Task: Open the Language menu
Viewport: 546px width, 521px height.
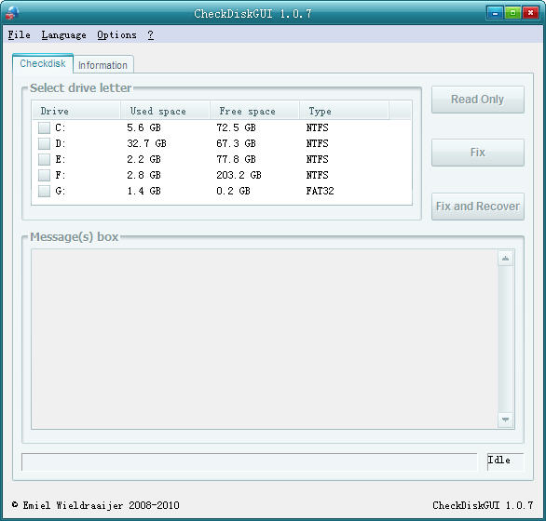Action: pos(63,34)
